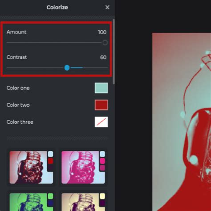Click the colorized photo on canvas
211x211 pixels.
[182, 122]
